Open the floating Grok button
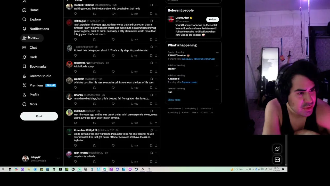The height and width of the screenshot is (186, 330). pos(277,149)
